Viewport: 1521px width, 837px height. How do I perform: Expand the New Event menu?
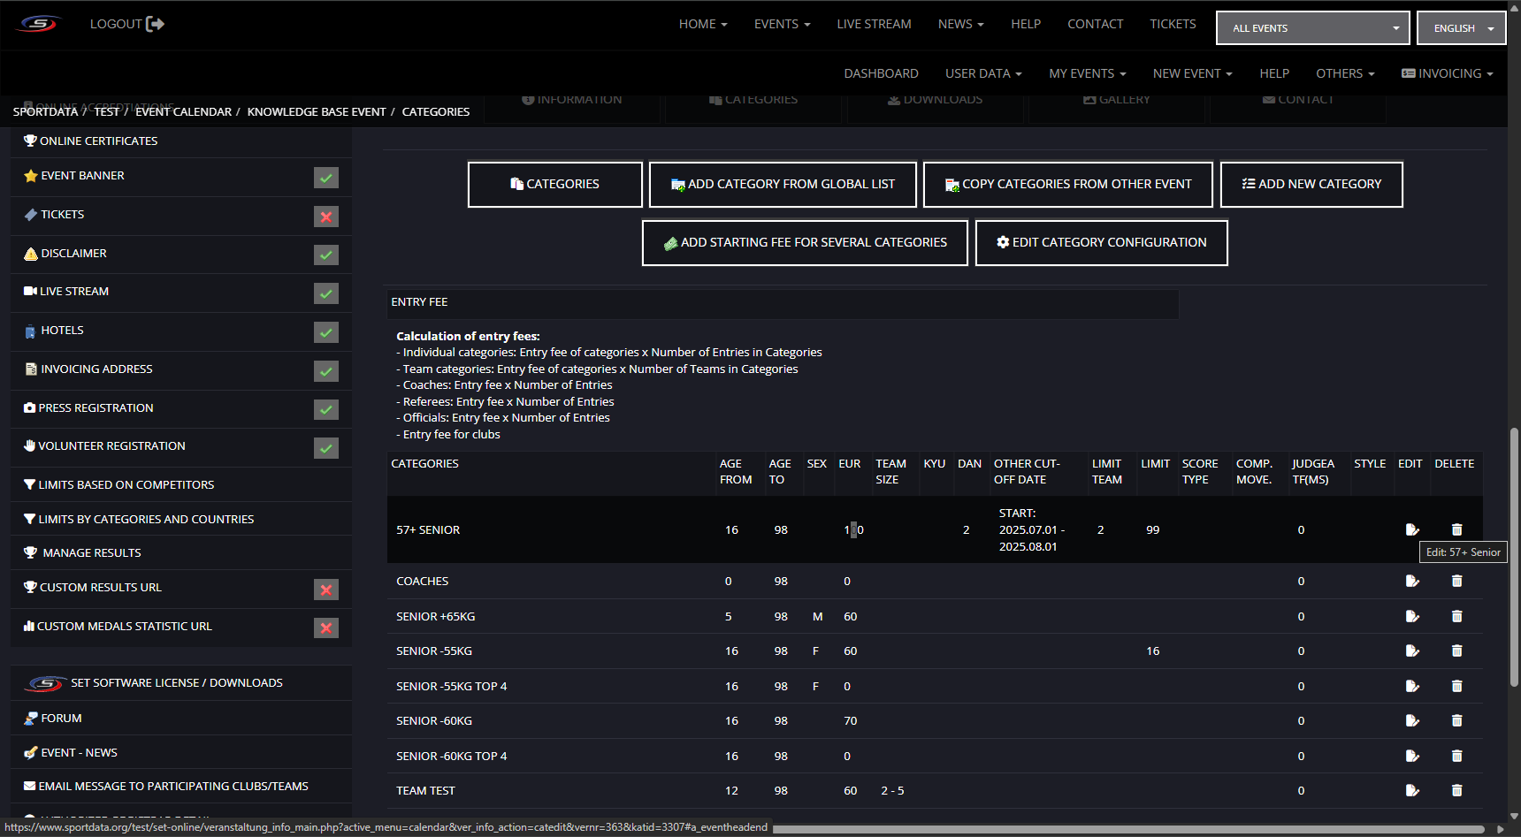click(x=1192, y=73)
